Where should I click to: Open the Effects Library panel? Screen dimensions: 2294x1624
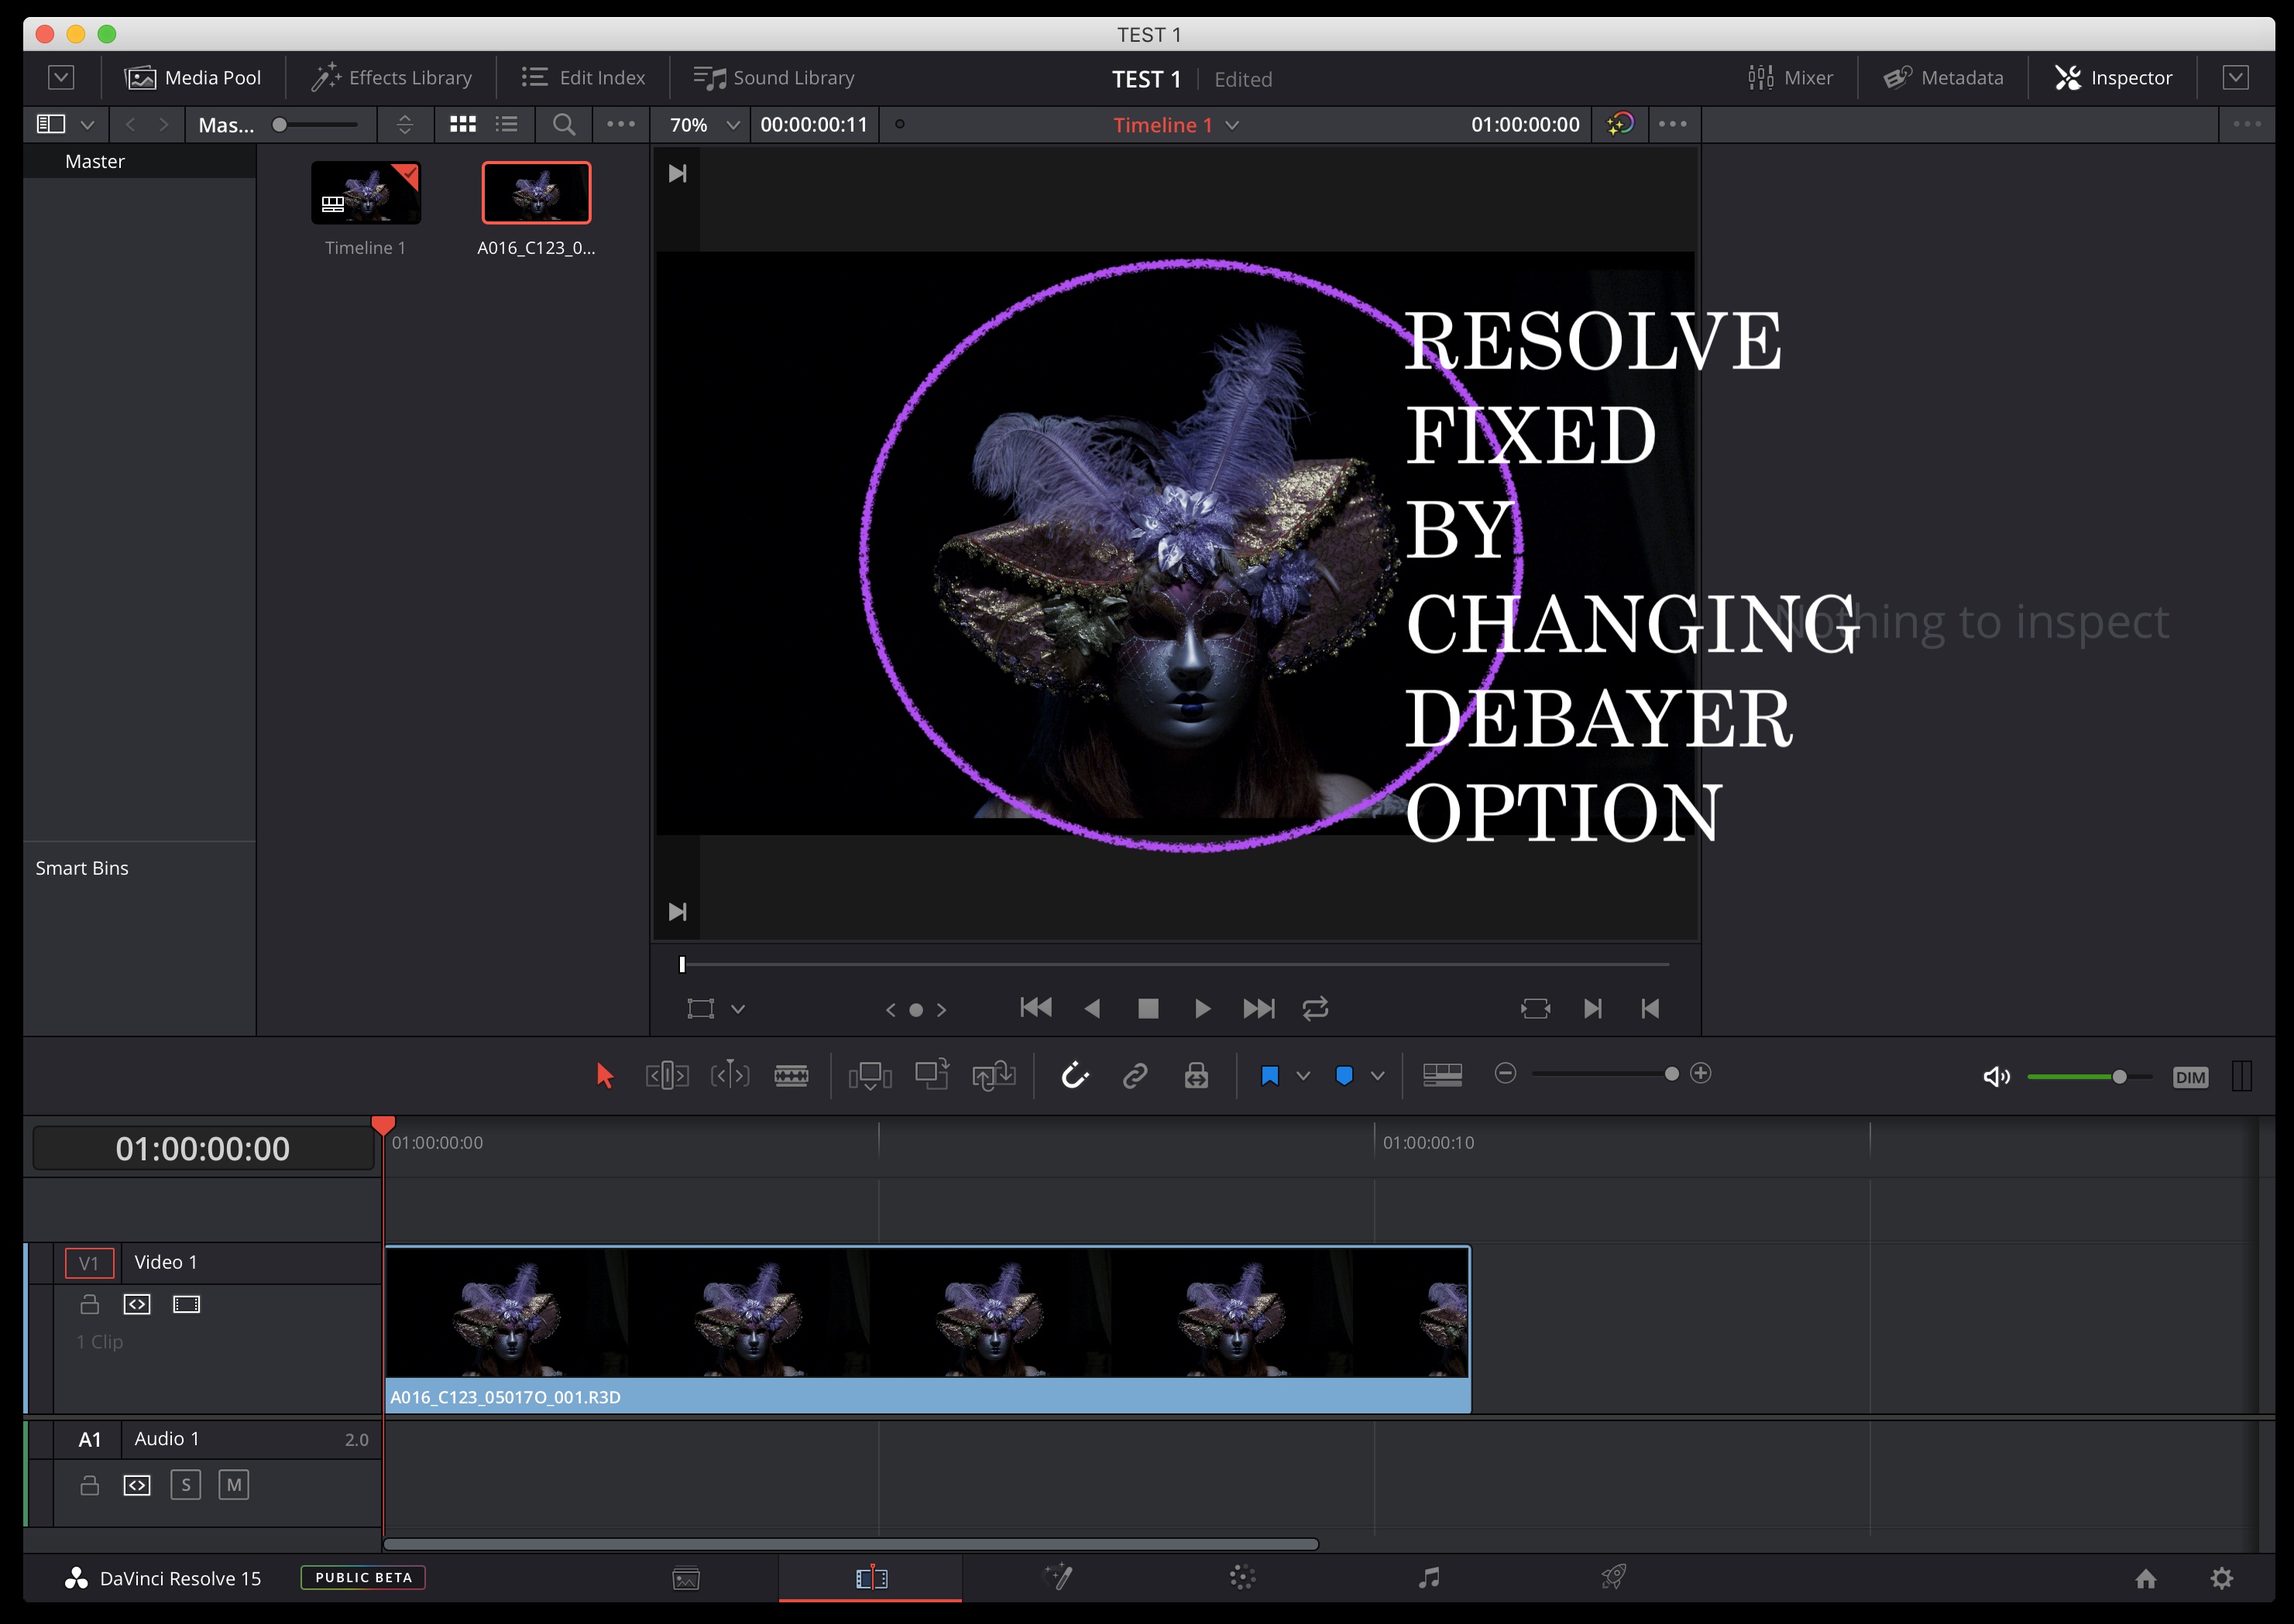coord(391,78)
